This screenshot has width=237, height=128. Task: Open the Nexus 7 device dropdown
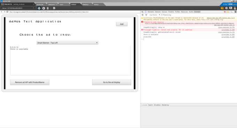coord(18,8)
